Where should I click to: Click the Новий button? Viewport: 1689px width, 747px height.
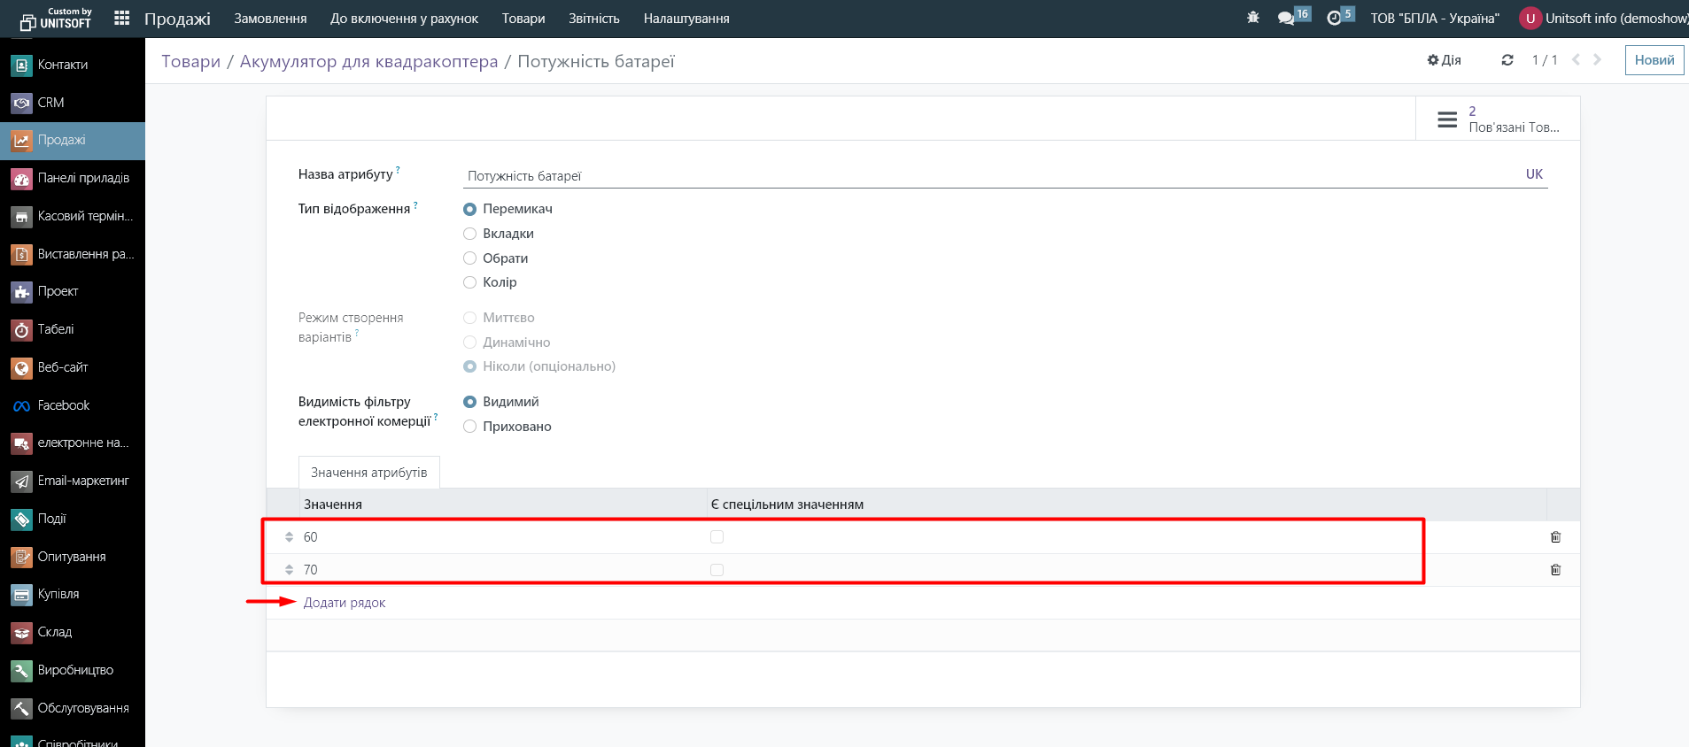pyautogui.click(x=1654, y=60)
